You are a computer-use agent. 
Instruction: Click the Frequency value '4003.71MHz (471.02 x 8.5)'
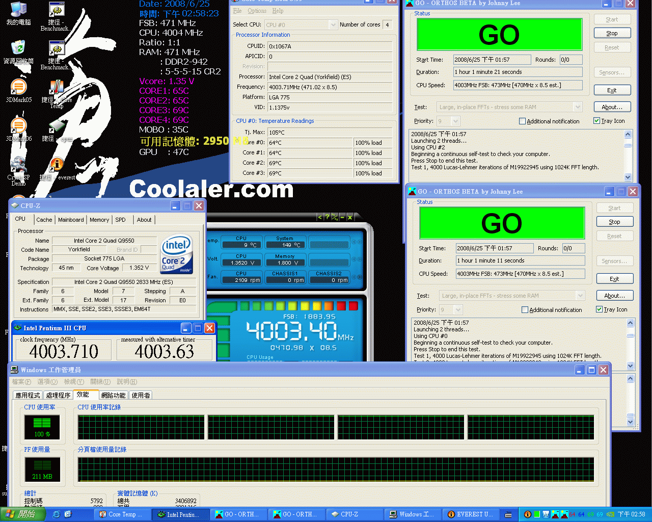[x=330, y=87]
